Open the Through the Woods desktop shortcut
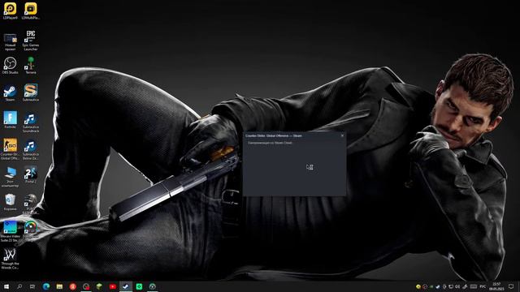Viewport: 520px width, 292px height. [x=11, y=259]
